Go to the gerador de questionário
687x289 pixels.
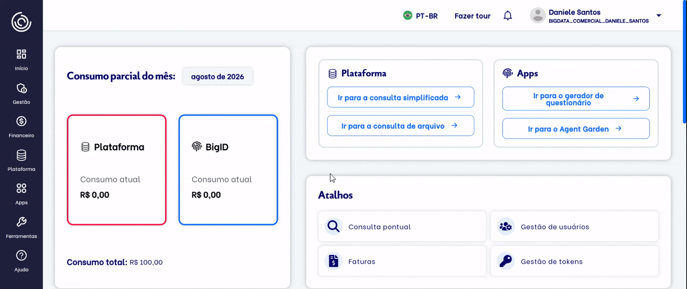pyautogui.click(x=576, y=99)
